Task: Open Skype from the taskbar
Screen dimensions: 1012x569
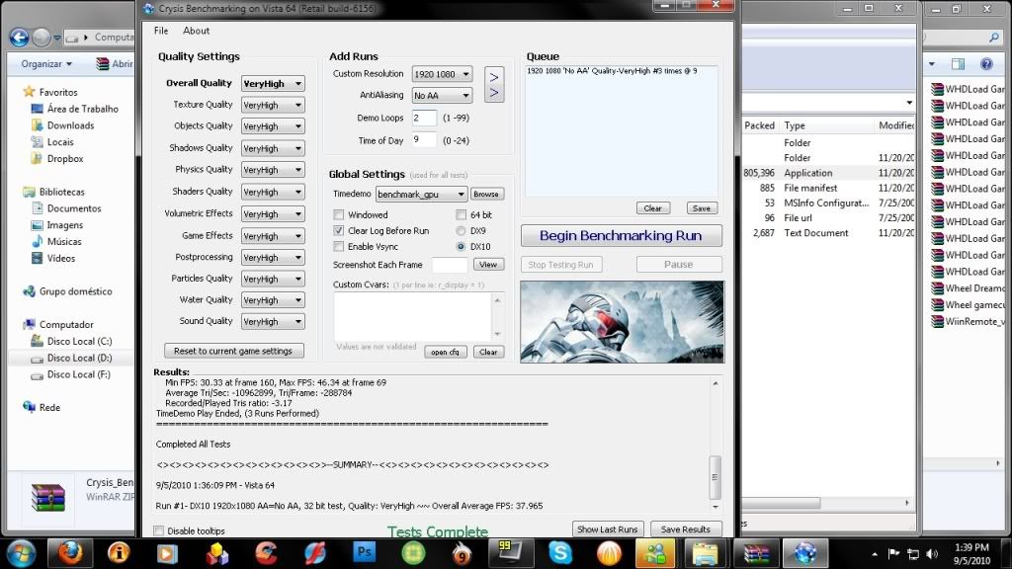Action: click(559, 553)
